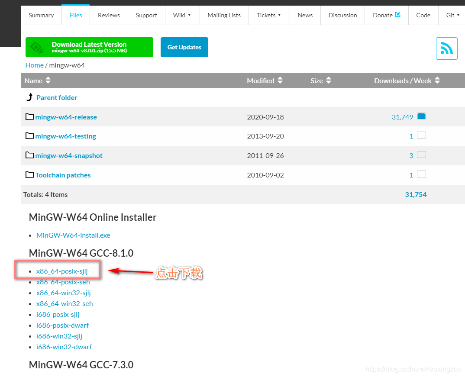Viewport: 465px width, 377px height.
Task: Sort by Downloads / Week arrows
Action: click(x=437, y=81)
